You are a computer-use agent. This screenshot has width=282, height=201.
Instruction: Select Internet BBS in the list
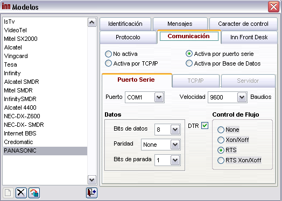[45, 133]
